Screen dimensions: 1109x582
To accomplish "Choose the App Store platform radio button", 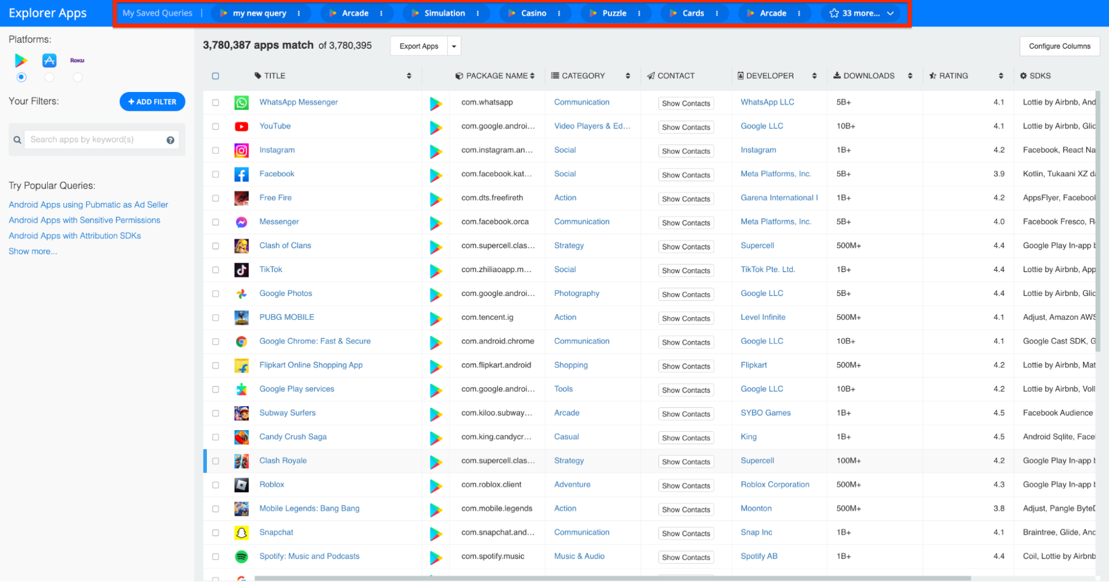I will [49, 77].
